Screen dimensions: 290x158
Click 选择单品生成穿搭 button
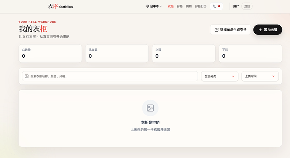tap(230, 29)
